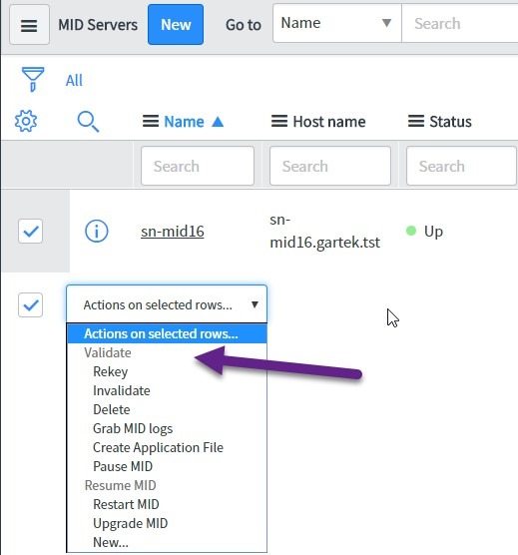Viewport: 518px width, 555px height.
Task: Open the Name column options menu icon
Action: coord(151,122)
